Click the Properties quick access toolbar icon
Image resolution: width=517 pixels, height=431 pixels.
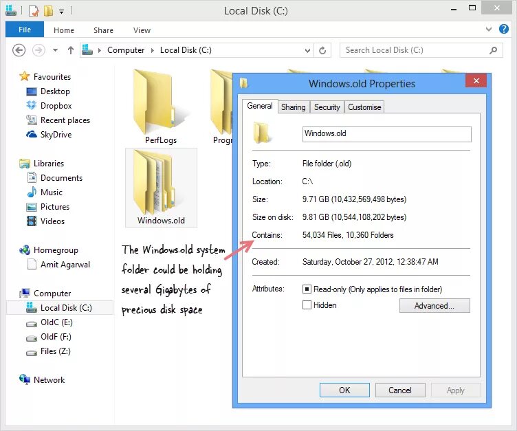tap(33, 11)
